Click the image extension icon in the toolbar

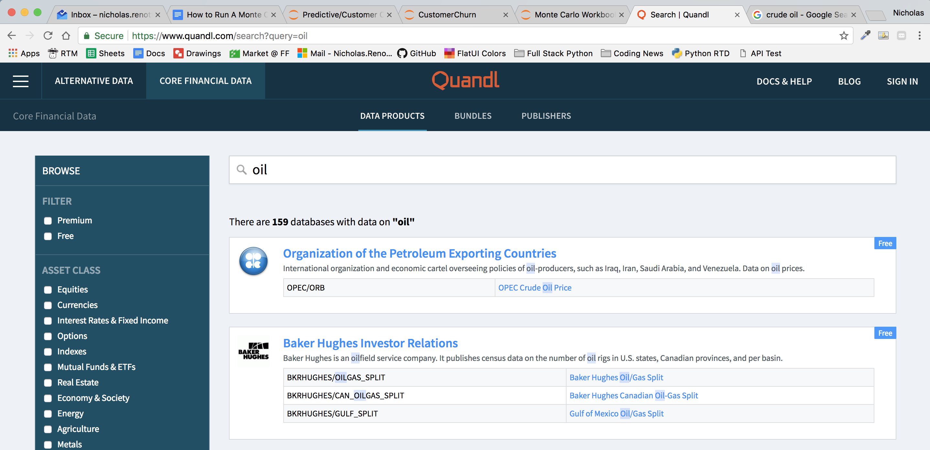click(883, 35)
